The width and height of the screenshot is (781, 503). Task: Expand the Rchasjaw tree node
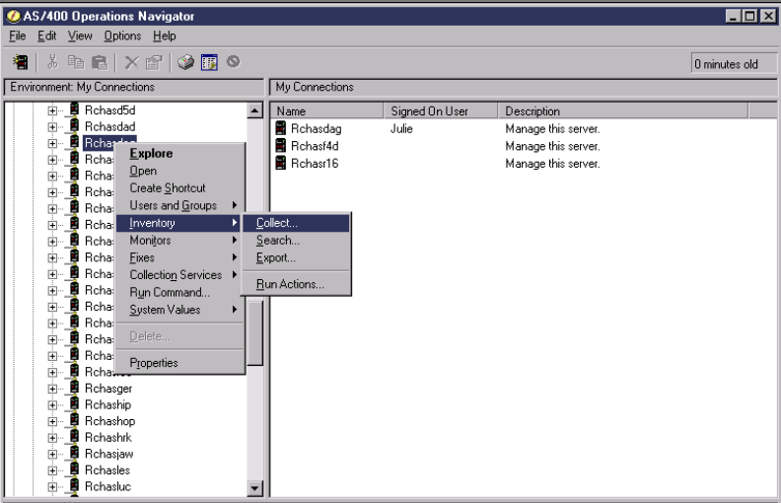tap(52, 455)
